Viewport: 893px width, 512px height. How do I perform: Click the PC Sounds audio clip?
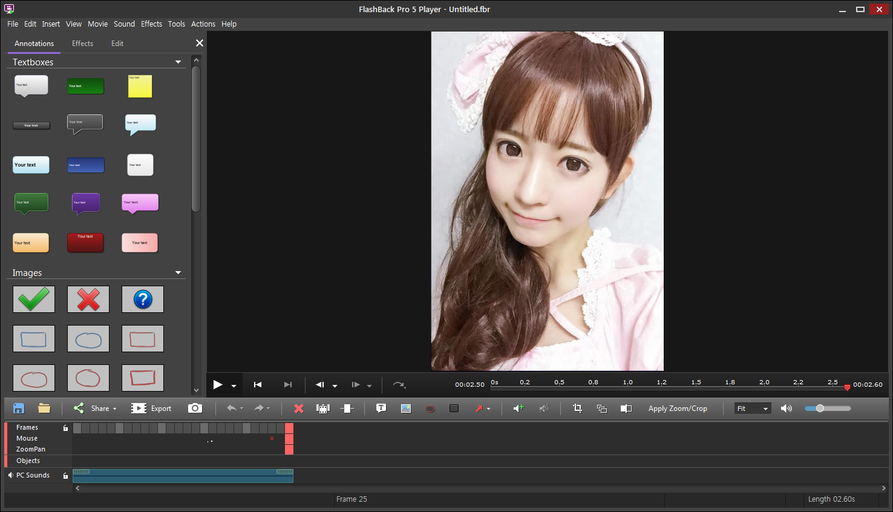pyautogui.click(x=183, y=476)
